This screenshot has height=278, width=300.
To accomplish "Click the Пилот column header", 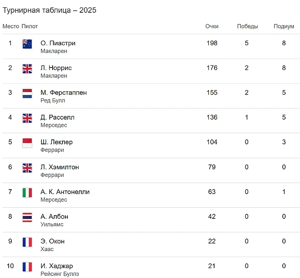I will 30,26.
